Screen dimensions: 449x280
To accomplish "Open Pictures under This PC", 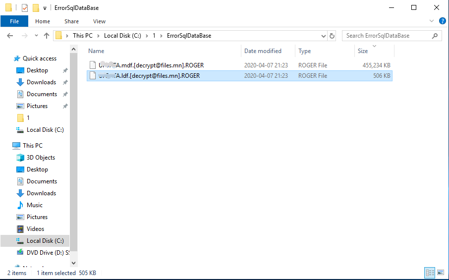I will tap(37, 217).
